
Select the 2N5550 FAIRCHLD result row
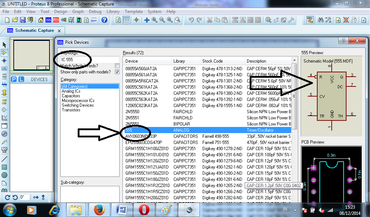(207, 112)
